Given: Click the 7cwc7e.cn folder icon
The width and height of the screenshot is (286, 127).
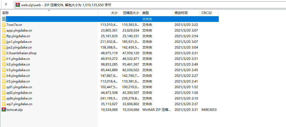Looking at the screenshot, I should [4, 25].
